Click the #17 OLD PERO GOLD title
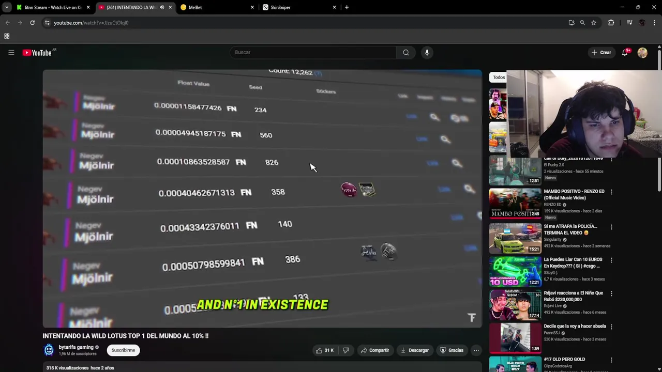Viewport: 662px width, 372px height. click(564, 360)
